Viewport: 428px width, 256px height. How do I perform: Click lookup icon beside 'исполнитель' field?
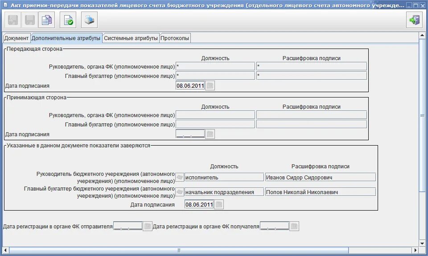pos(179,177)
